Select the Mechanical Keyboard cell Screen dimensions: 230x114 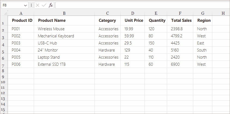[64, 36]
